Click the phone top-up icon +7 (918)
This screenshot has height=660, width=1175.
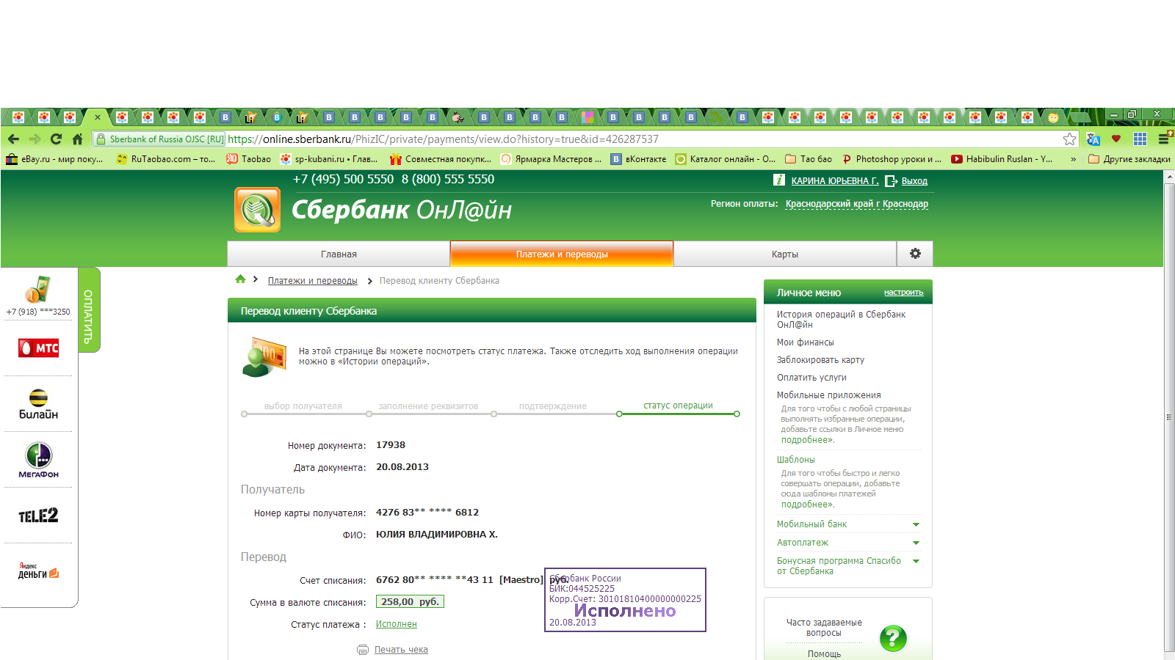point(38,290)
